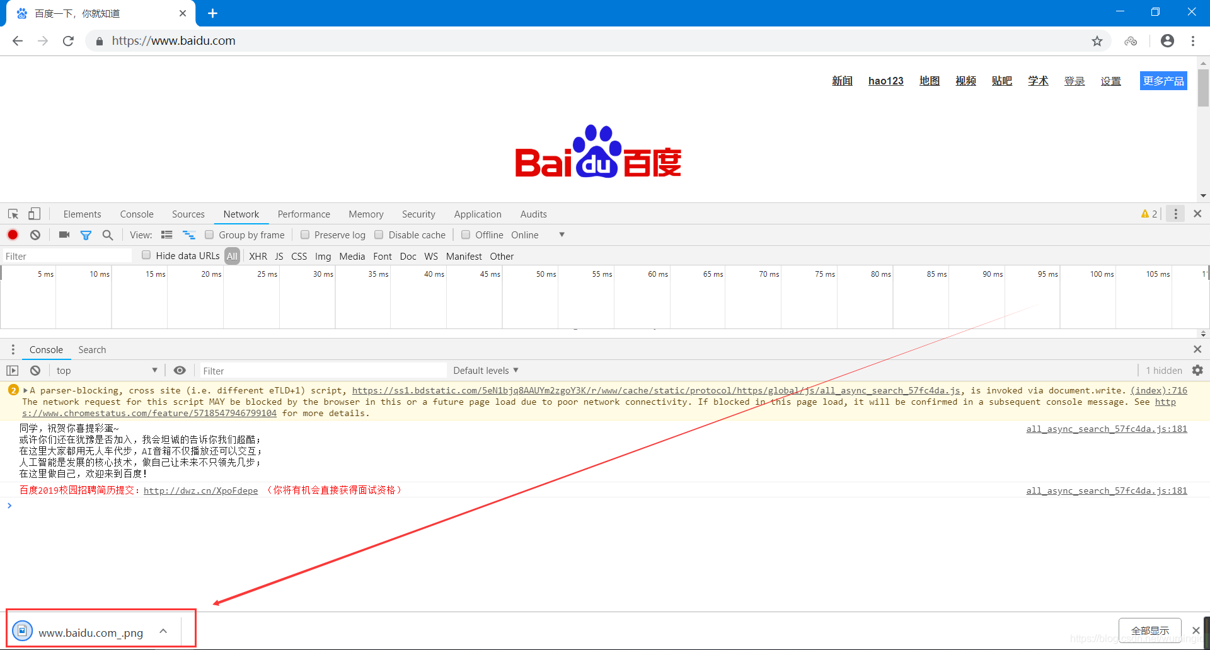Image resolution: width=1210 pixels, height=650 pixels.
Task: Click the capture screenshots camera icon
Action: click(x=64, y=235)
